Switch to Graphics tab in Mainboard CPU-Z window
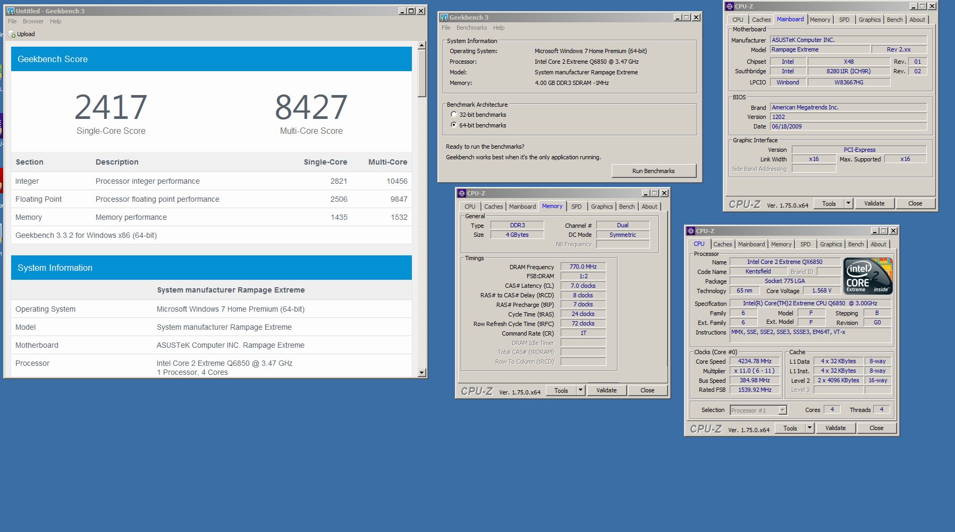 [869, 20]
